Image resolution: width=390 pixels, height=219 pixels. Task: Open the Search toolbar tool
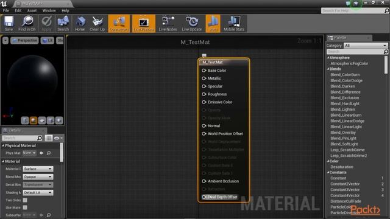coord(63,24)
